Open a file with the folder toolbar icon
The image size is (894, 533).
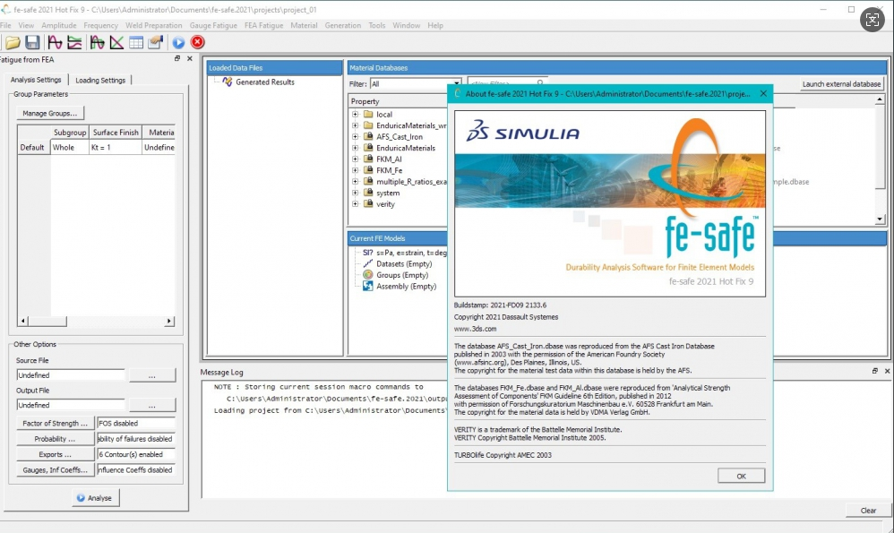[x=13, y=42]
